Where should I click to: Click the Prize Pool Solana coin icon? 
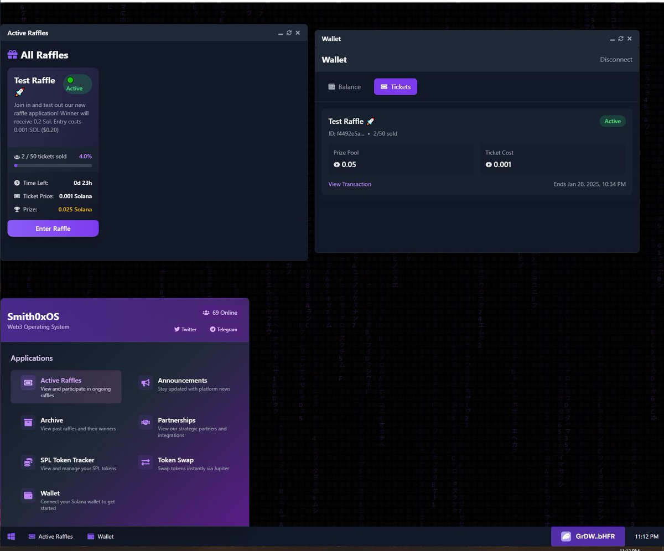(x=336, y=164)
